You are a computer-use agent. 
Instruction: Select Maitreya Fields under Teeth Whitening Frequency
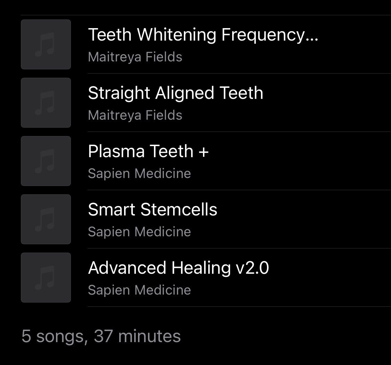pyautogui.click(x=135, y=57)
